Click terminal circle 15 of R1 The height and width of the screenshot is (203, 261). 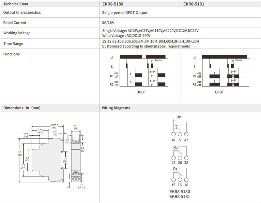174,180
